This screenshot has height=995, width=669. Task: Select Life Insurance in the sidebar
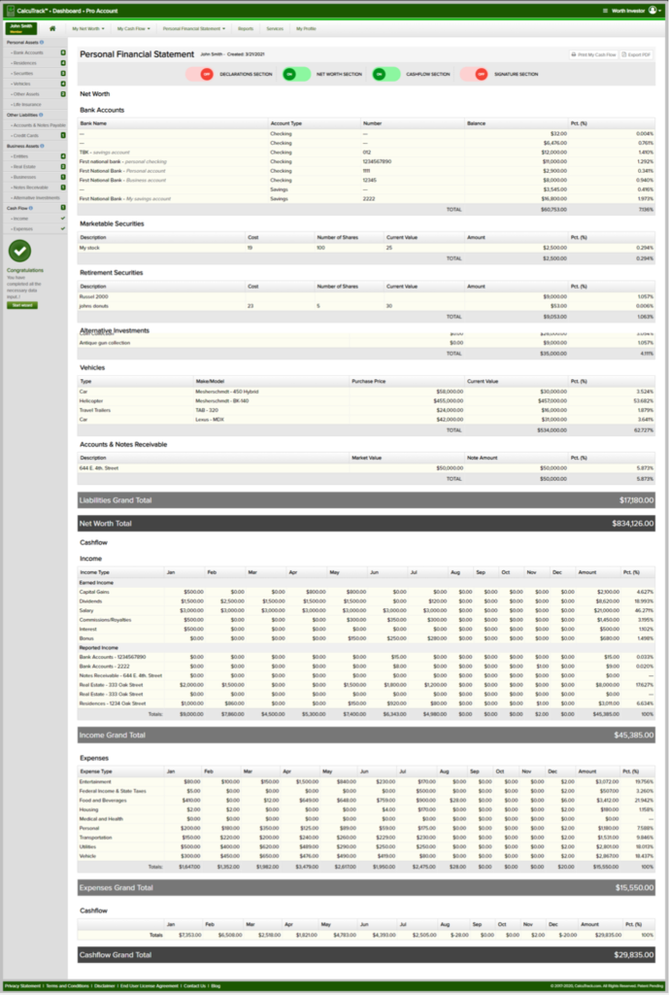point(27,105)
